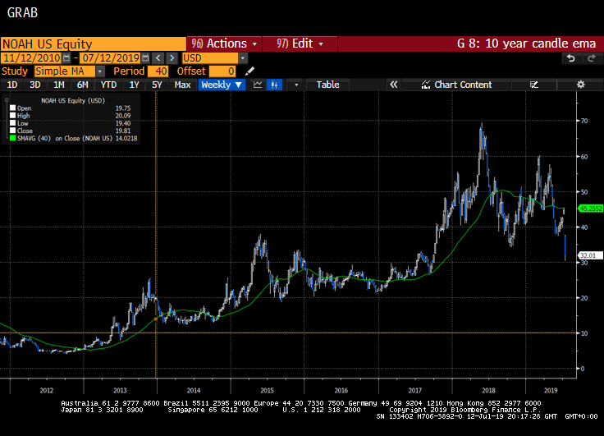The width and height of the screenshot is (604, 436).
Task: Open the Chart Content panel
Action: pos(456,85)
